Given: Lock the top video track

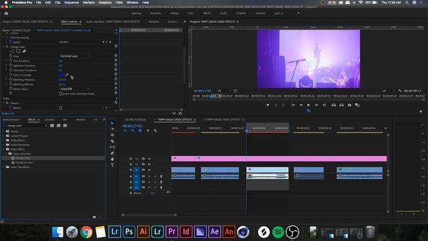Looking at the screenshot, I should pyautogui.click(x=131, y=159).
